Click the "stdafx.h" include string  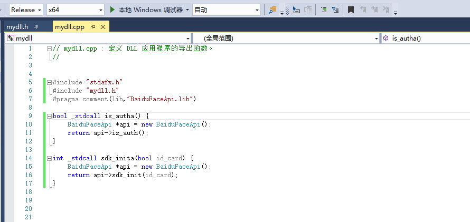(x=105, y=82)
